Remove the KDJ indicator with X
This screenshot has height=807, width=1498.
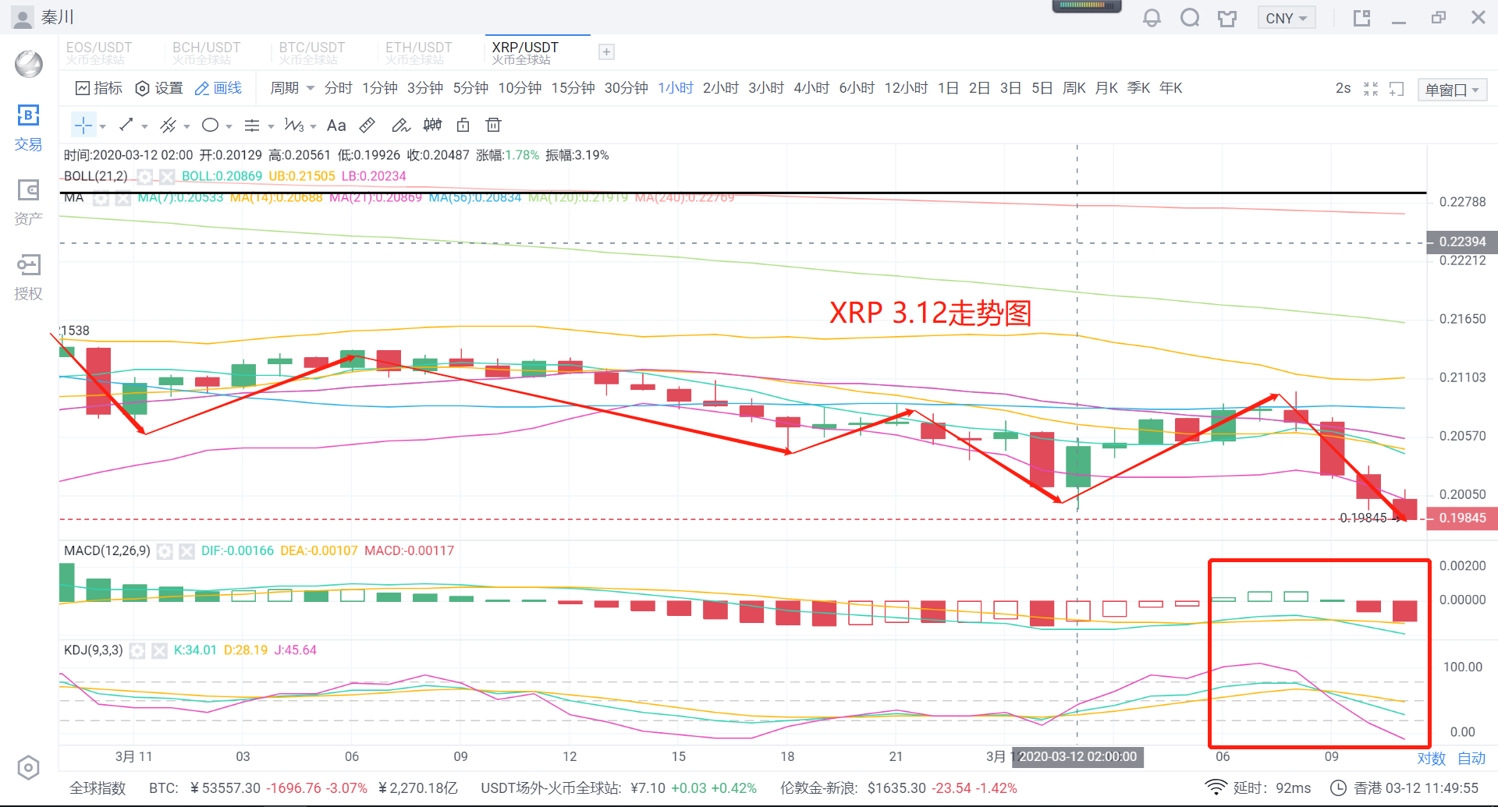point(159,650)
